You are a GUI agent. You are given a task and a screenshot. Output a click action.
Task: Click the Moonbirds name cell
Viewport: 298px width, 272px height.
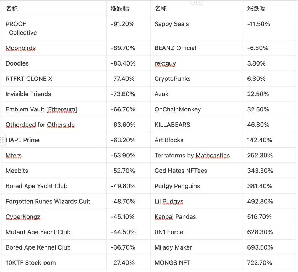pyautogui.click(x=54, y=48)
